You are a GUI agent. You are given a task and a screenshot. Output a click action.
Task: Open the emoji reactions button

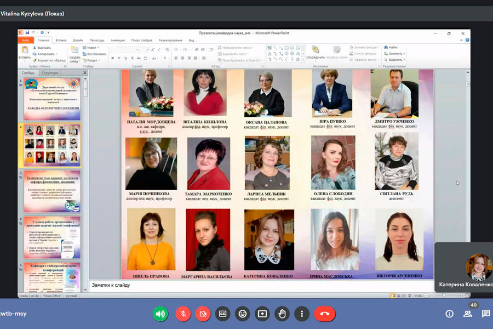tap(242, 314)
